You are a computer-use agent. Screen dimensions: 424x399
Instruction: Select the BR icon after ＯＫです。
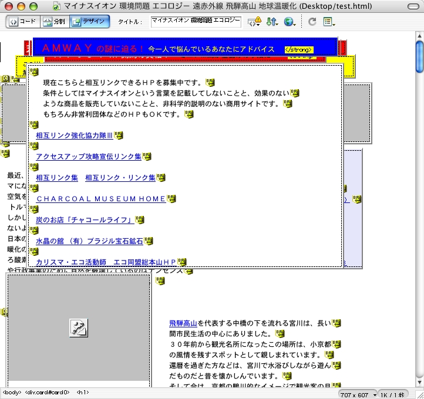pyautogui.click(x=189, y=114)
